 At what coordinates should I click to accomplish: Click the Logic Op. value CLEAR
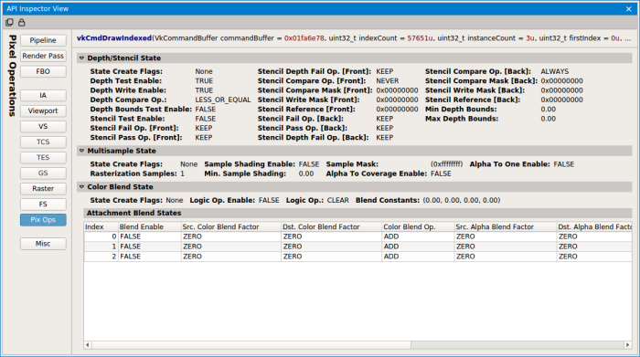pos(337,201)
